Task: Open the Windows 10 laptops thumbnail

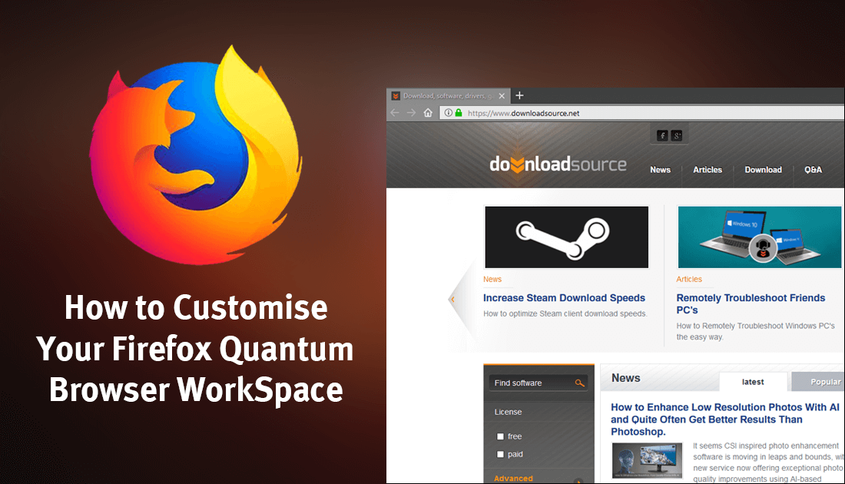Action: [759, 237]
